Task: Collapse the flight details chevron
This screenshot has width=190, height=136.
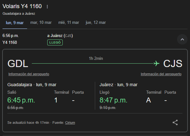Action: 182,39
